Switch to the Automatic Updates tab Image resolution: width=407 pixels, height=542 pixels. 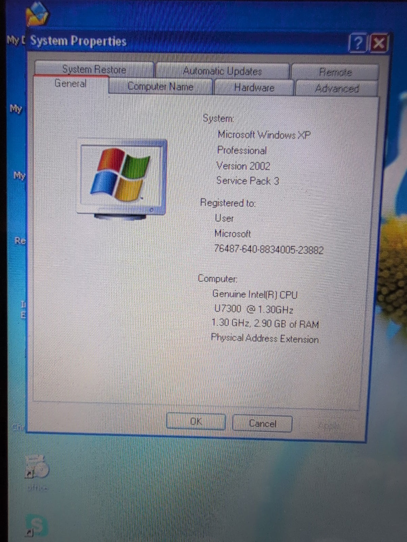[222, 71]
